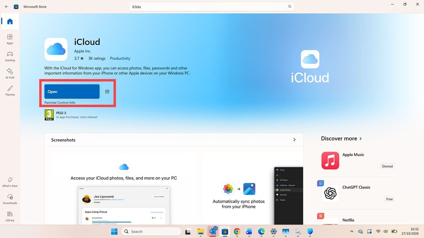Focus the search box containing "iclou"
This screenshot has height=238, width=424.
point(212,7)
